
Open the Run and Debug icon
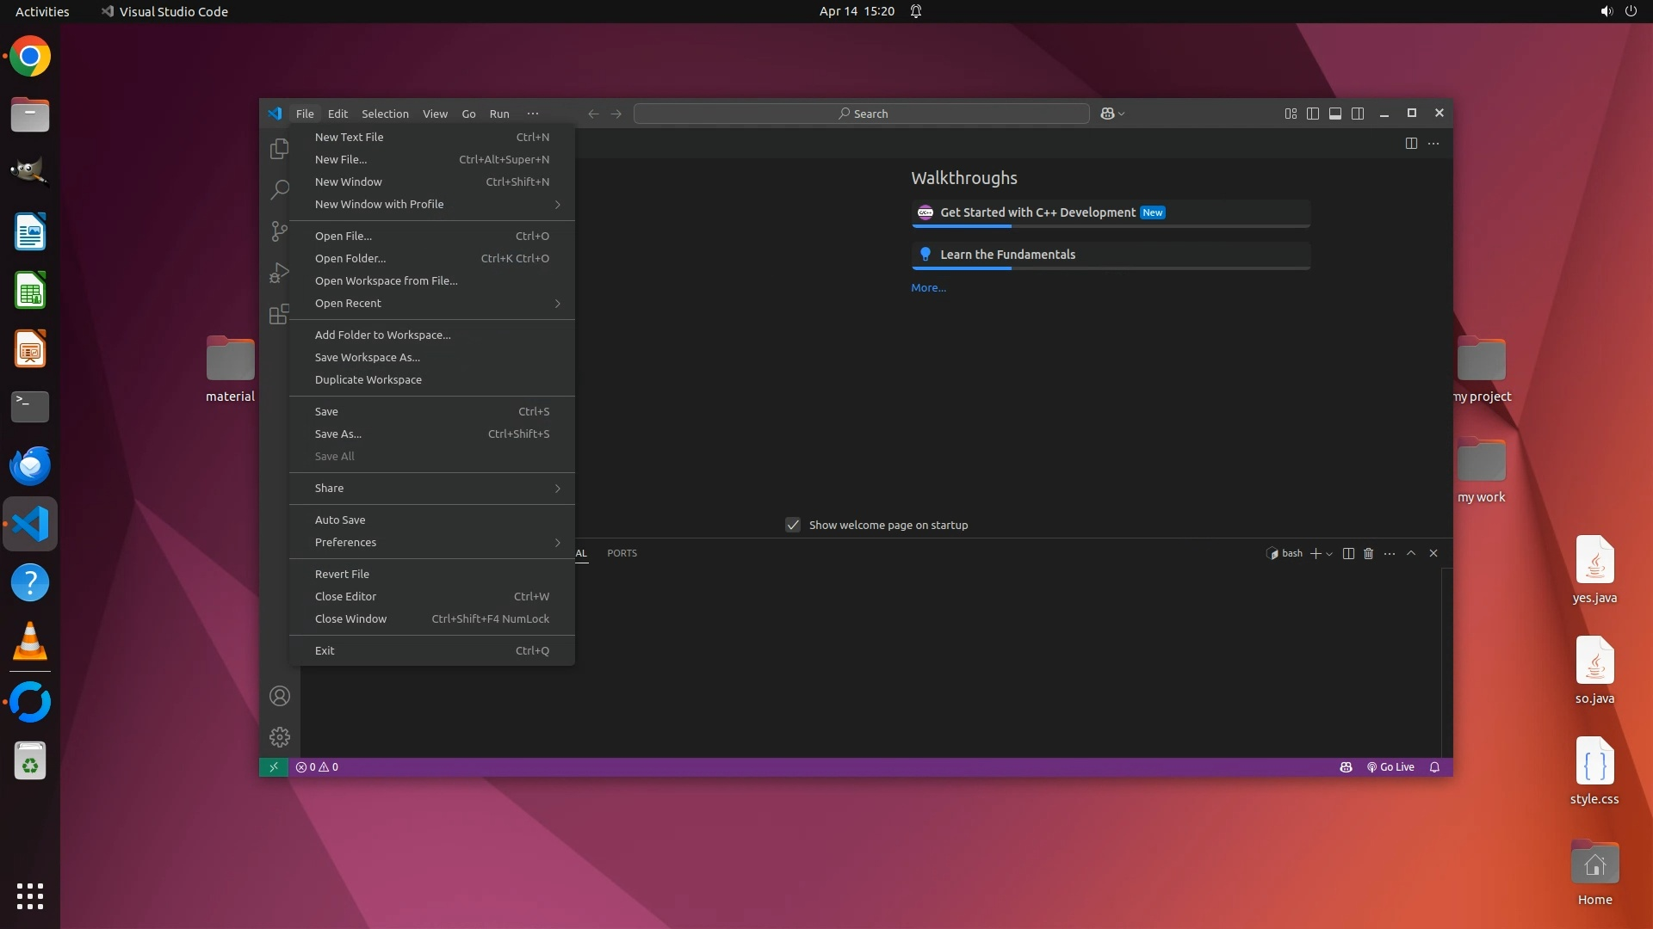point(279,273)
